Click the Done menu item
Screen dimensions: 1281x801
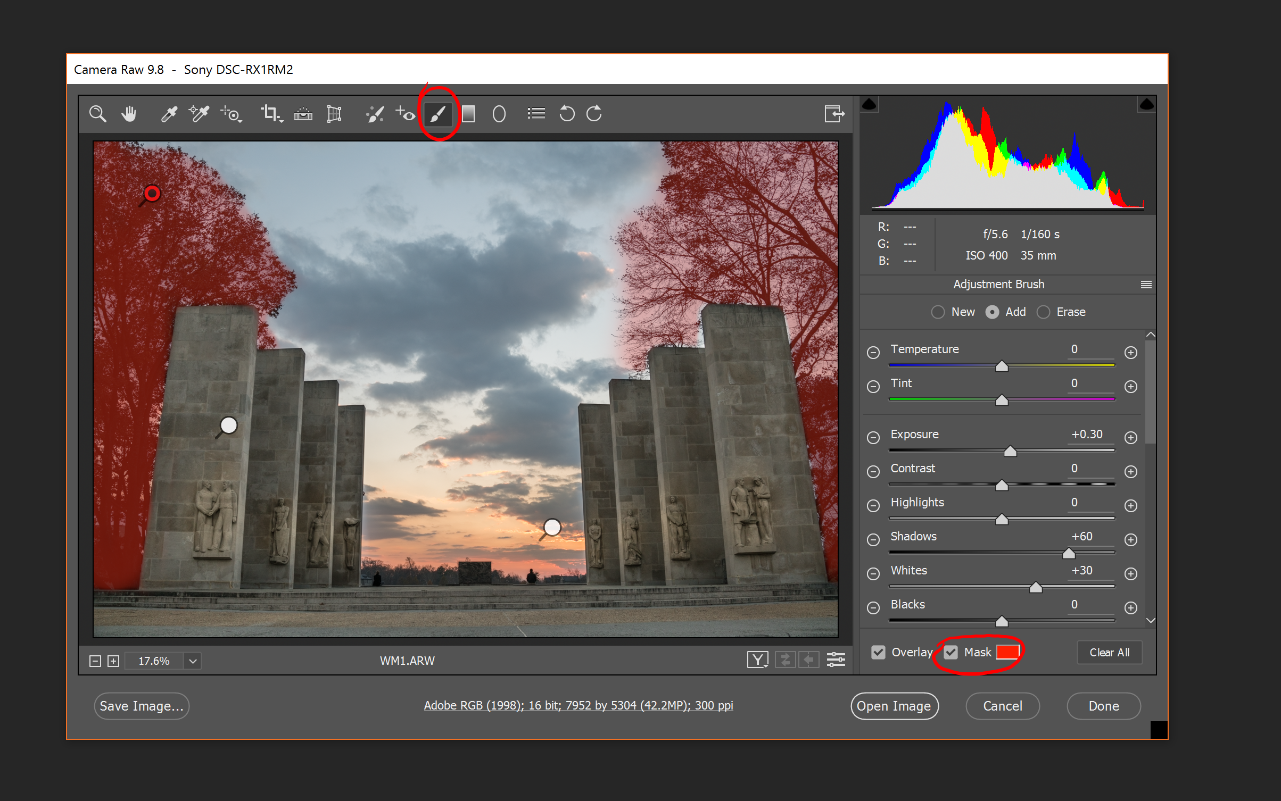(1105, 706)
